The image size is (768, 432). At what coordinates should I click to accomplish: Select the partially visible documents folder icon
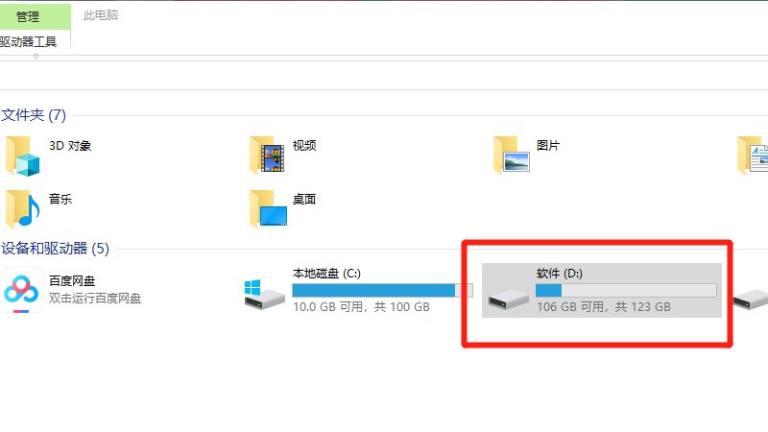pyautogui.click(x=753, y=156)
